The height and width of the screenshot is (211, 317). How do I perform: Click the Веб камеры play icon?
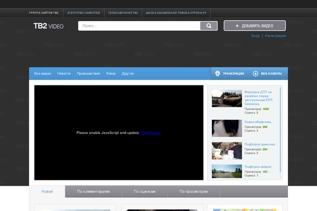[256, 74]
